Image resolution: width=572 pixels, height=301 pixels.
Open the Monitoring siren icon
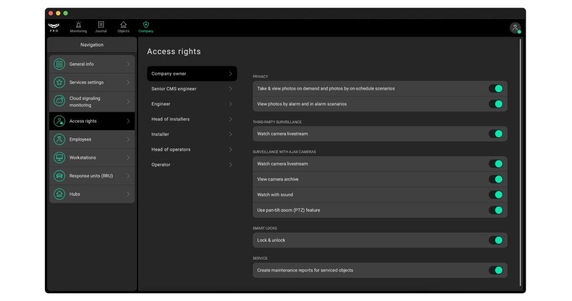pos(78,25)
